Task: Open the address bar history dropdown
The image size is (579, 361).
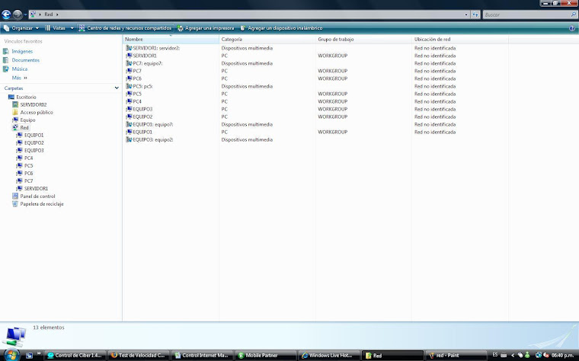Action: [466, 14]
